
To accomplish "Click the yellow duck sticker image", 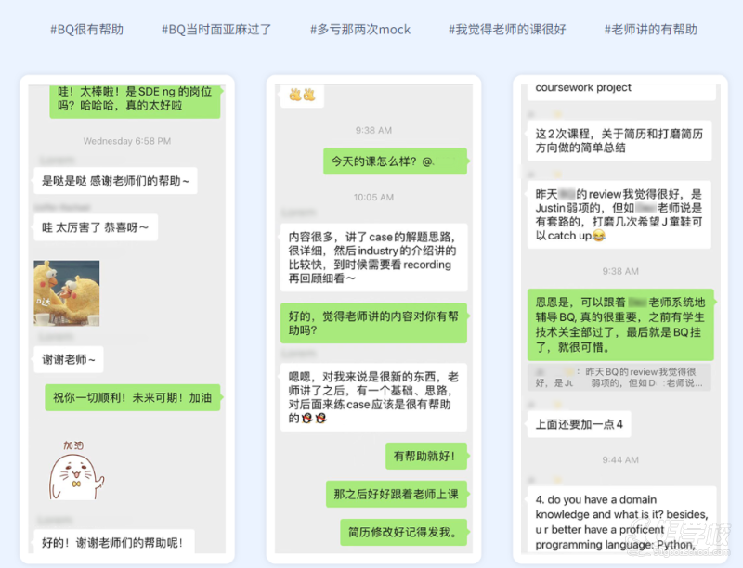I will (66, 291).
